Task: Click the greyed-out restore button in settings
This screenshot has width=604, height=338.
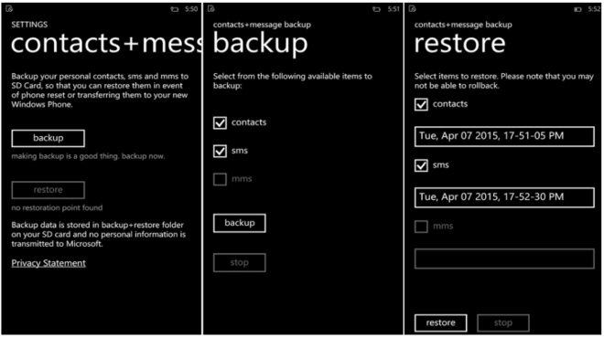Action: [x=49, y=190]
